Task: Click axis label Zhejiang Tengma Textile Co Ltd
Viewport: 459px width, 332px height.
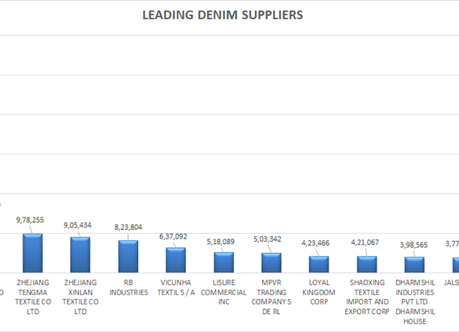Action: [x=33, y=297]
